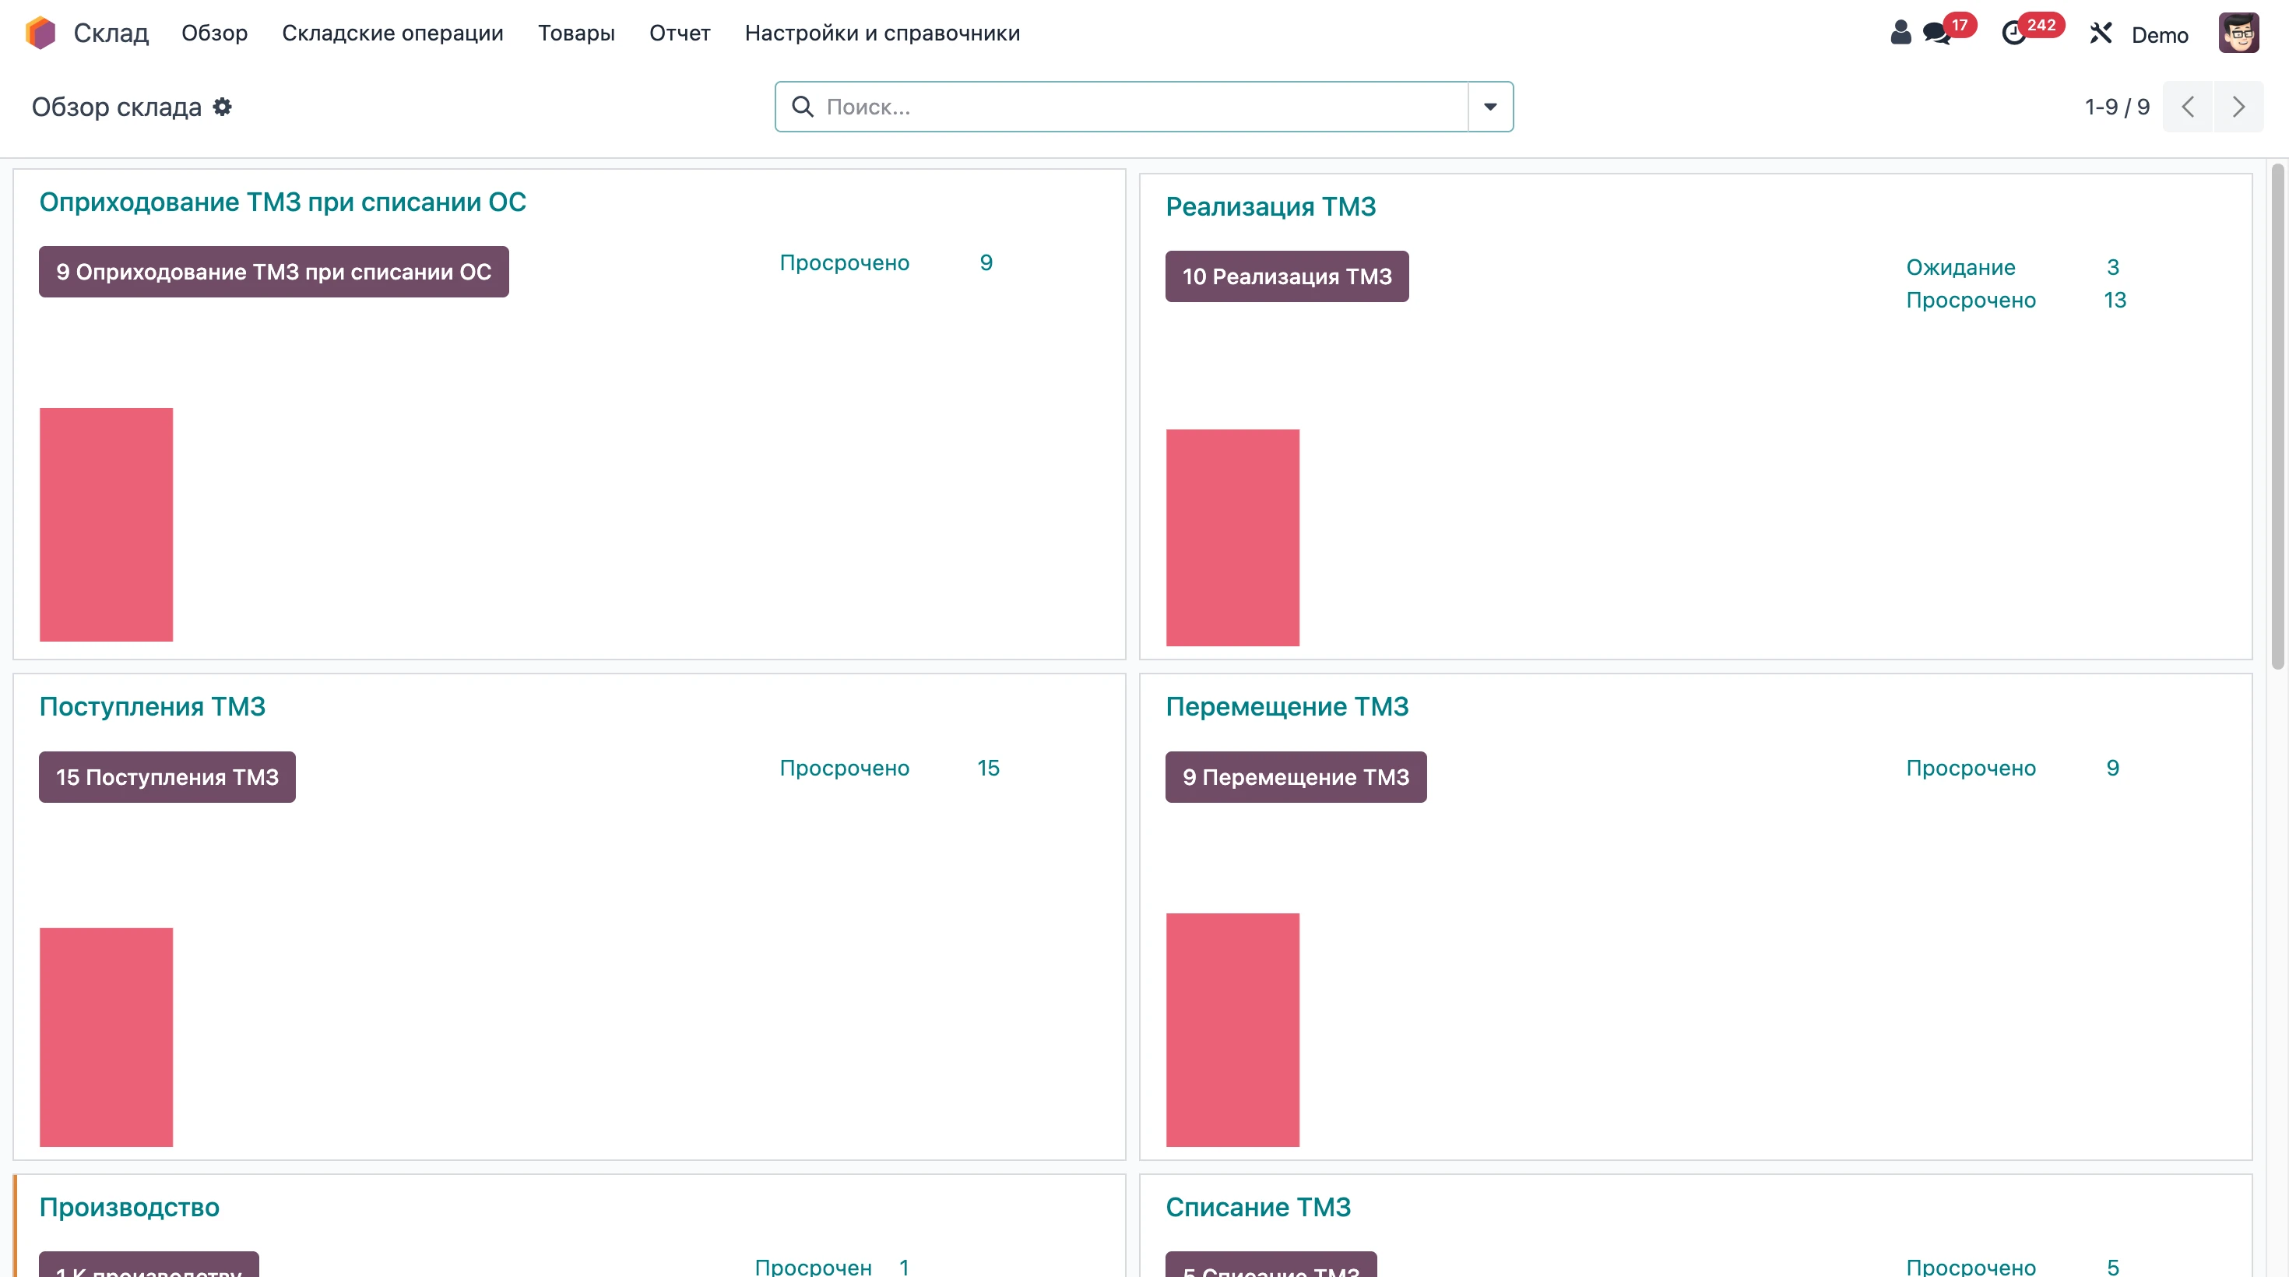Image resolution: width=2289 pixels, height=1277 pixels.
Task: Click the red bar chart in Реализация ТМЗ card
Action: [1232, 537]
